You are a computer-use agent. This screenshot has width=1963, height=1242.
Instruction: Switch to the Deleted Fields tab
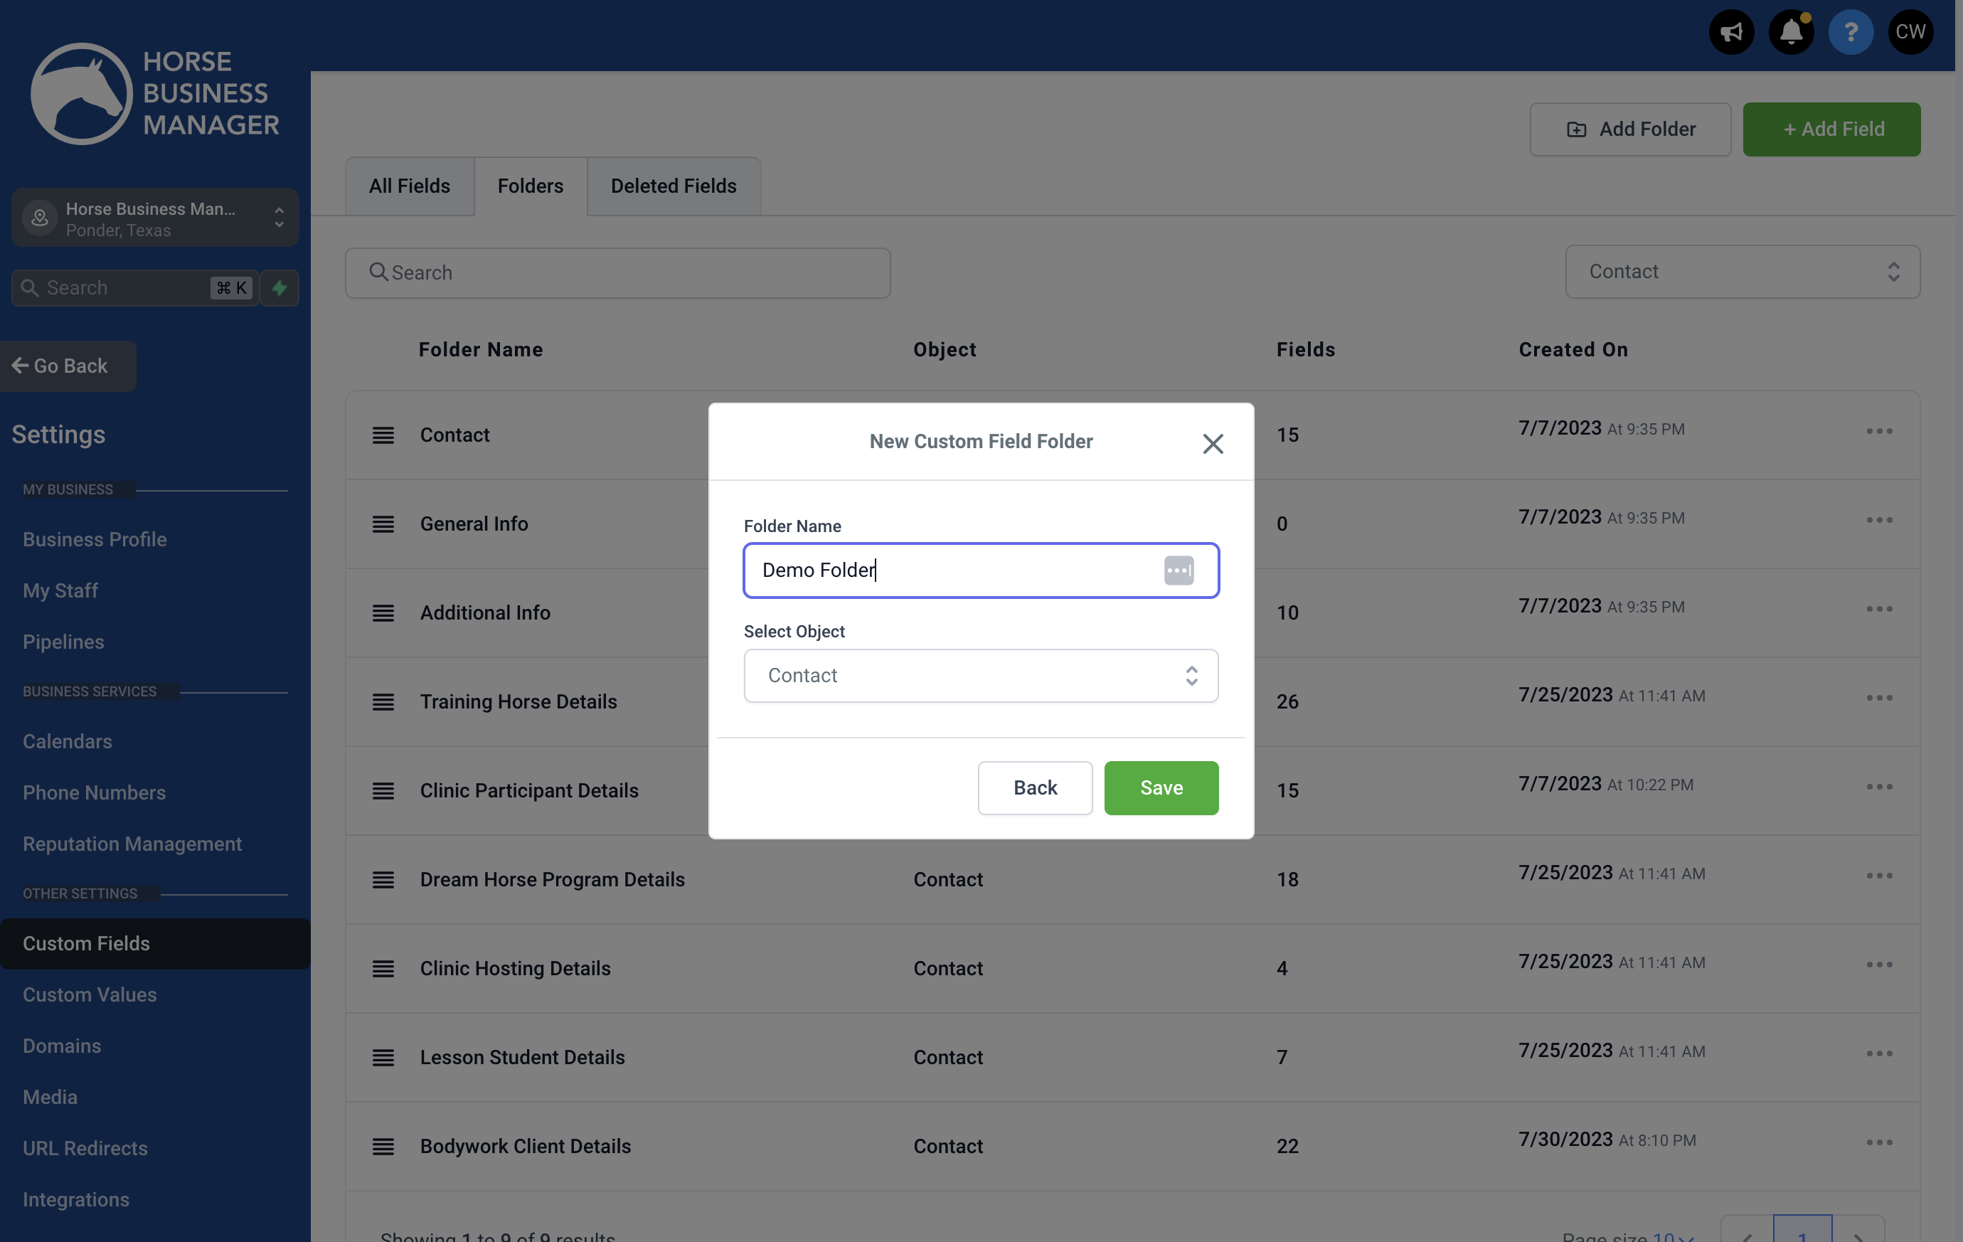coord(674,187)
